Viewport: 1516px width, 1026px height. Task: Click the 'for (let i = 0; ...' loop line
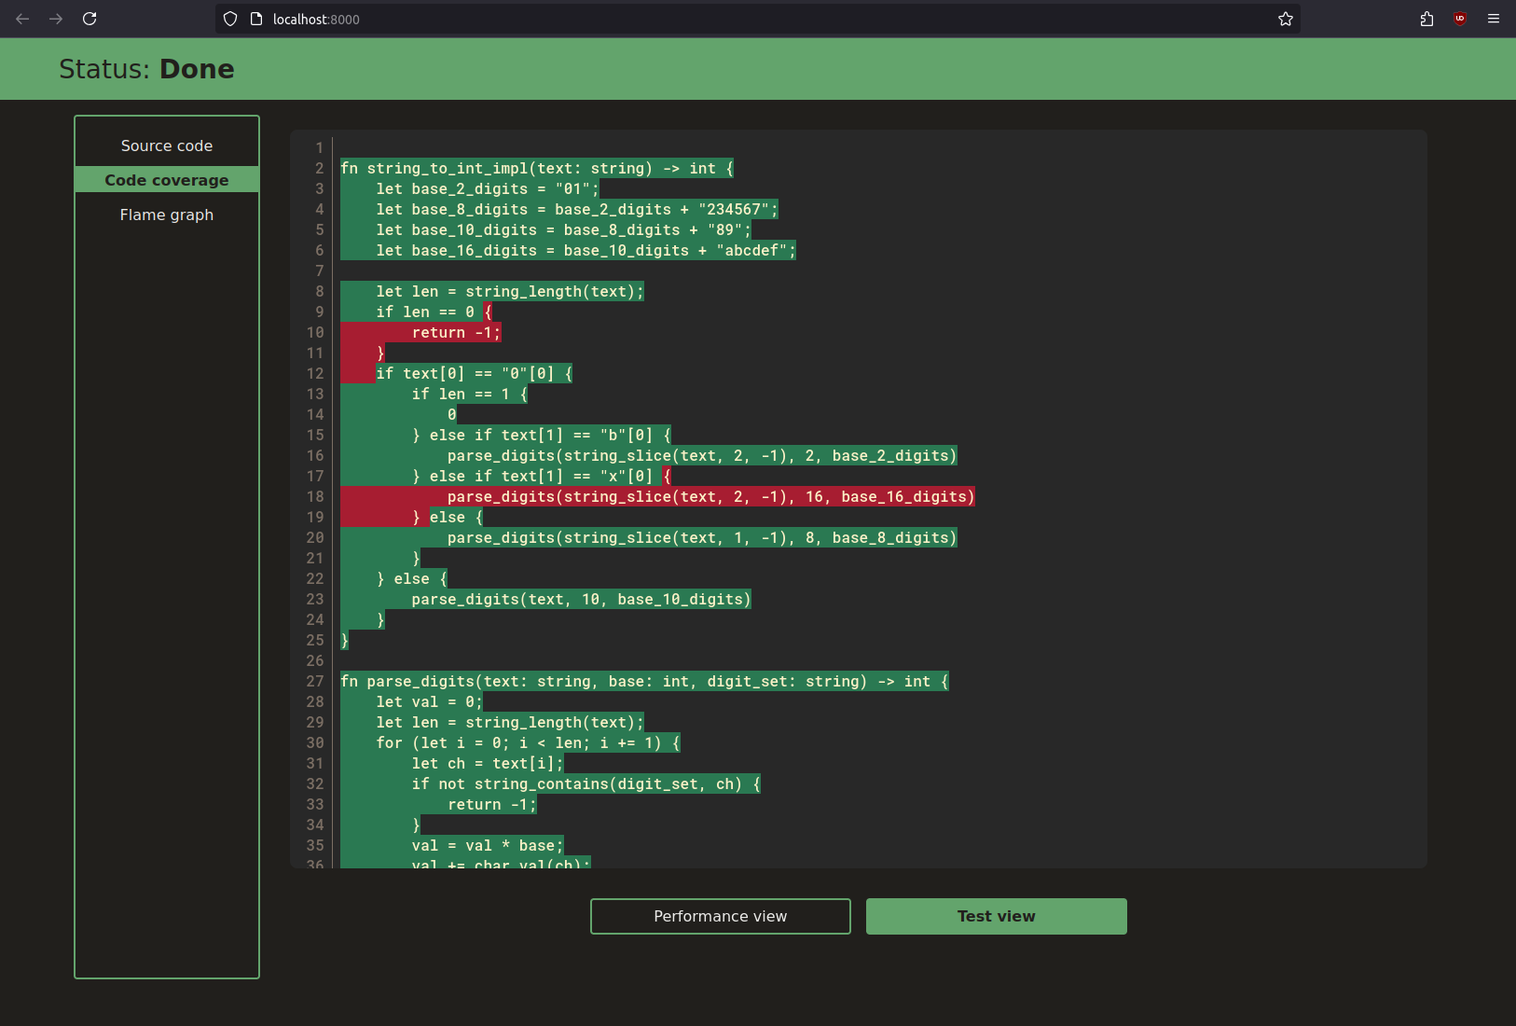click(x=528, y=742)
